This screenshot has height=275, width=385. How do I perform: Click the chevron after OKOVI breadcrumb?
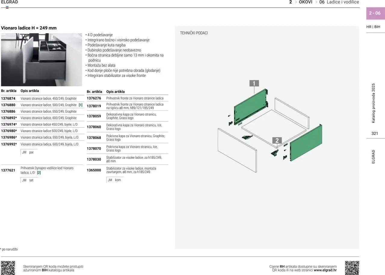pyautogui.click(x=316, y=2)
